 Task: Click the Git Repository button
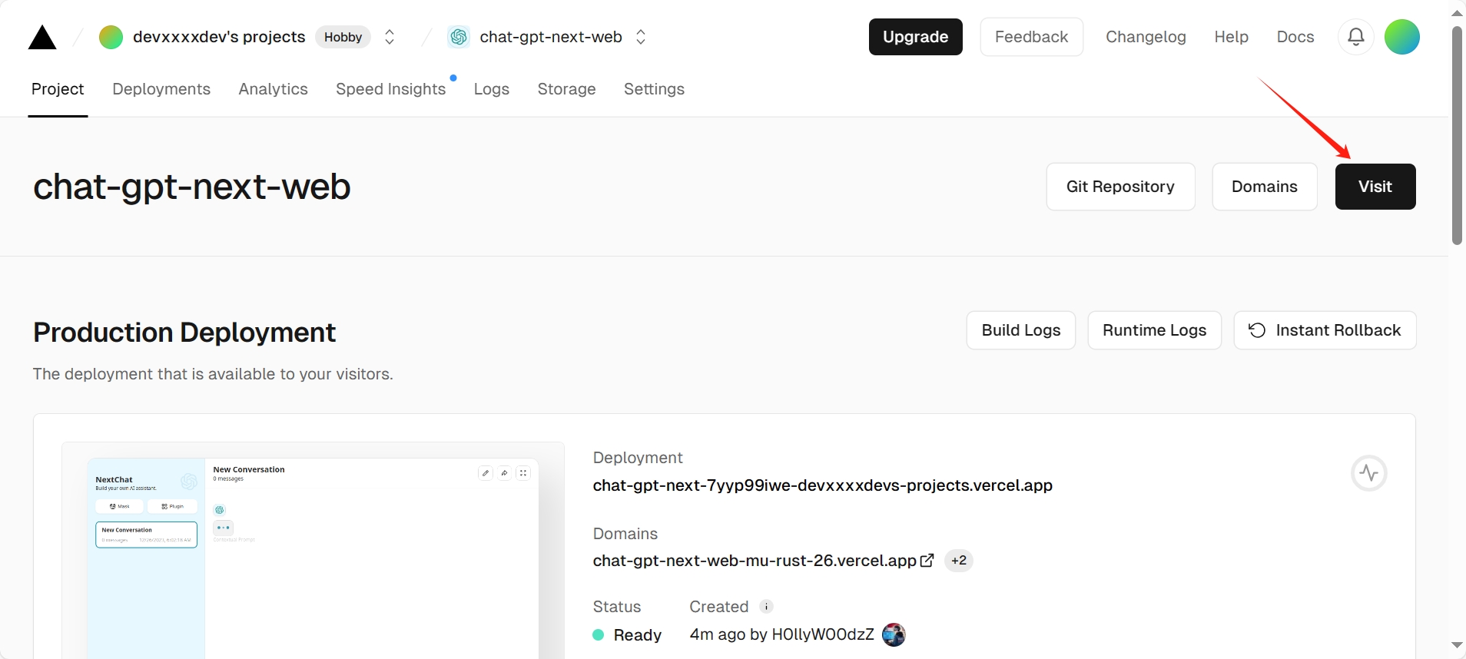point(1120,187)
